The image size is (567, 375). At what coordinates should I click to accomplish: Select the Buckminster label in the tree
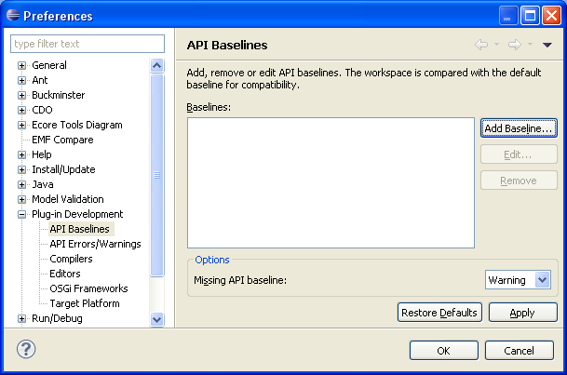(x=59, y=95)
